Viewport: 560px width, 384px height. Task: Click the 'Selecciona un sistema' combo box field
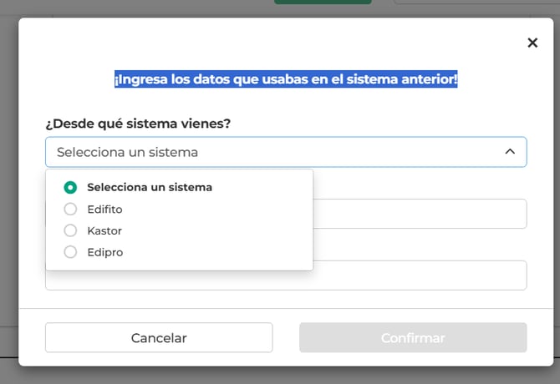(x=276, y=152)
